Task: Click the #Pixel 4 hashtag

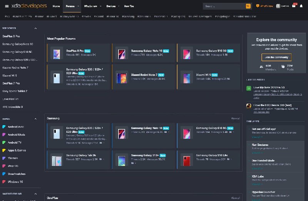Action: pos(86,17)
